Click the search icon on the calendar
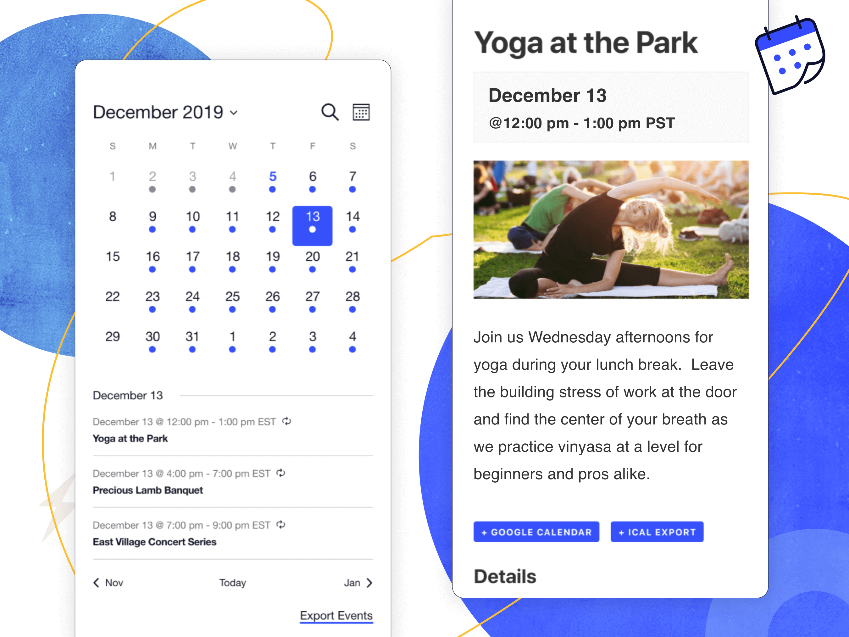Viewport: 849px width, 637px height. coord(329,112)
